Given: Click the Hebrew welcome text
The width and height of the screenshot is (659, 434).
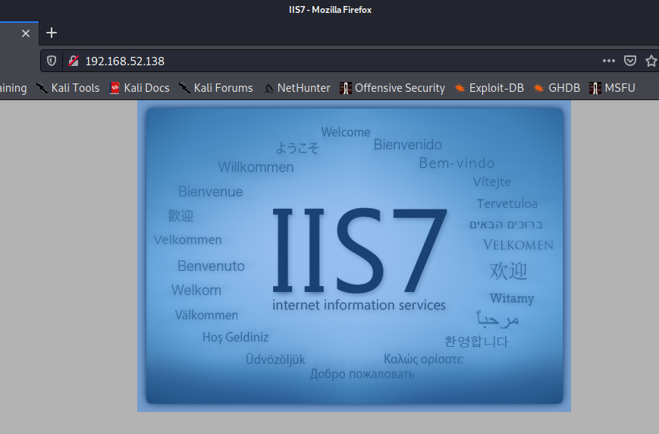Looking at the screenshot, I should [506, 225].
